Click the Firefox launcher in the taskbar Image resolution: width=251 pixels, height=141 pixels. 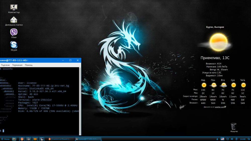click(22, 139)
